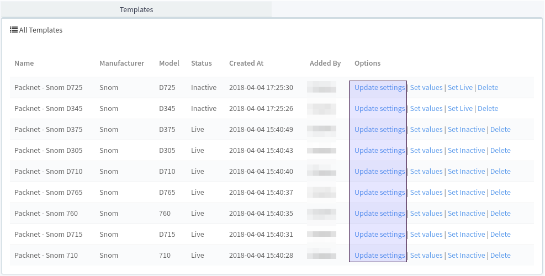Set Inactive the Packnet - Snom 710 template

[467, 255]
